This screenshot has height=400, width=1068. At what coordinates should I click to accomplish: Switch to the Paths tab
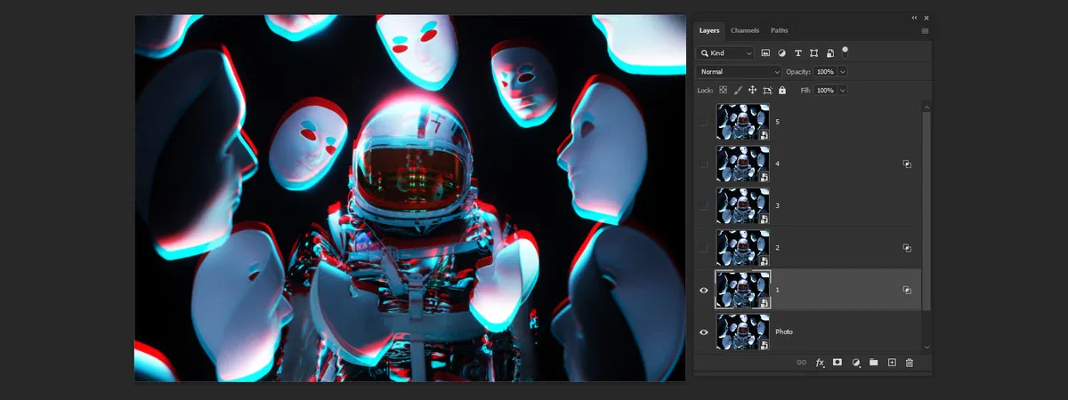click(779, 31)
